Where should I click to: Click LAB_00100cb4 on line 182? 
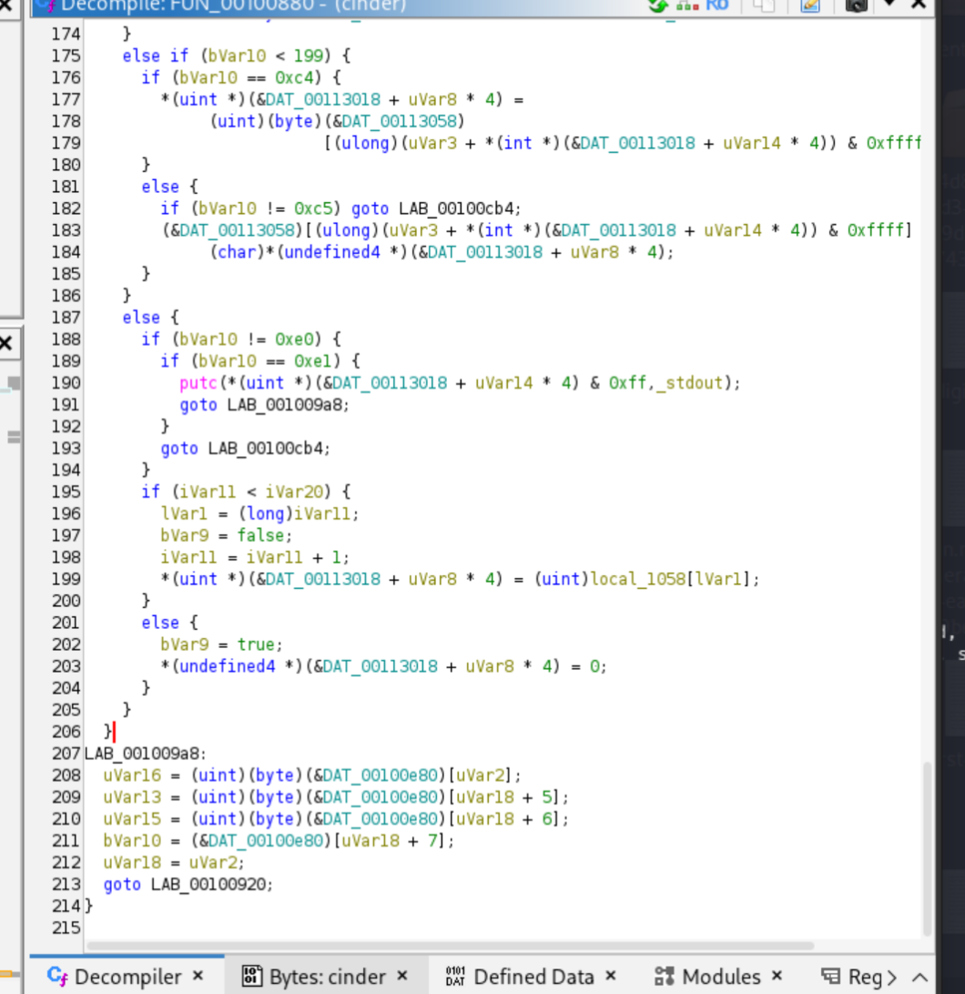point(456,208)
